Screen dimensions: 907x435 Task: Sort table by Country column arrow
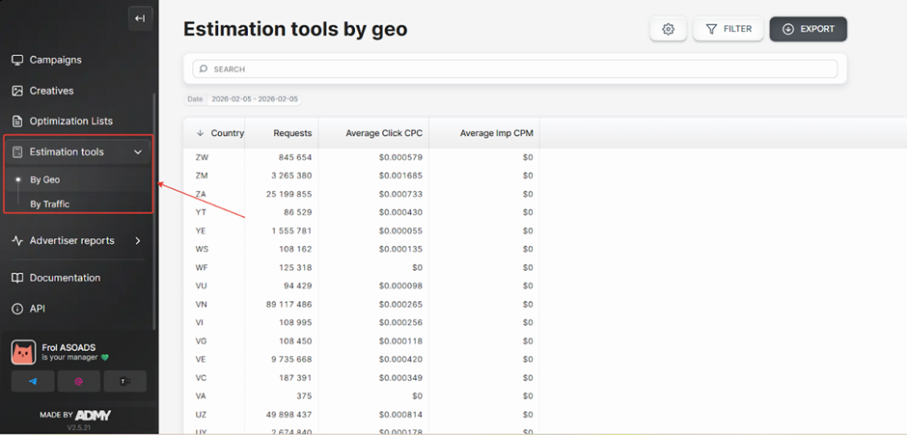point(201,133)
